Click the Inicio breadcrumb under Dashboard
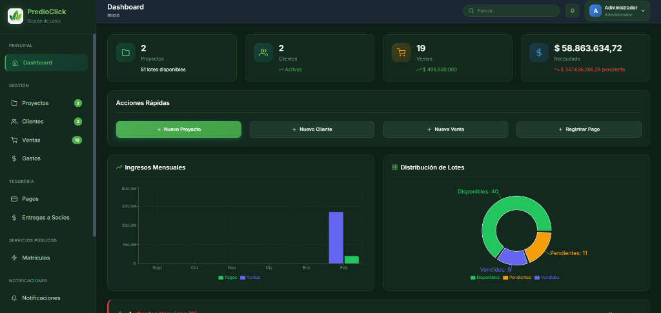This screenshot has width=661, height=313. [114, 15]
